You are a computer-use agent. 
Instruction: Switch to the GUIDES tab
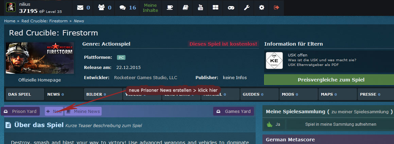click(x=259, y=94)
